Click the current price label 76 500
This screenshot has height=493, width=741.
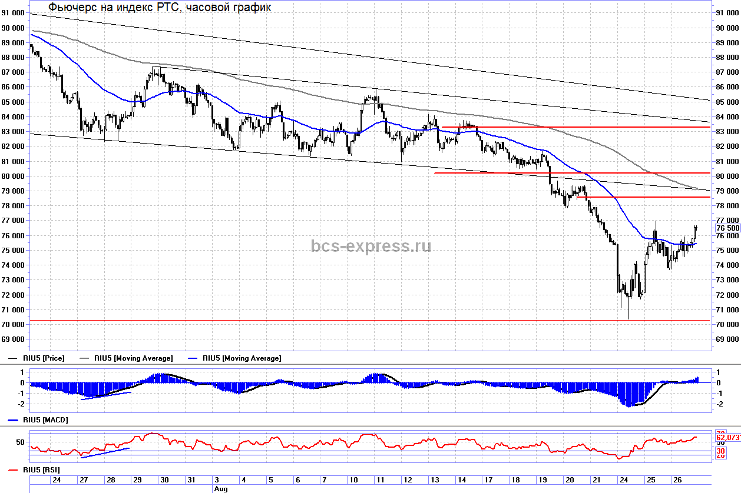727,228
